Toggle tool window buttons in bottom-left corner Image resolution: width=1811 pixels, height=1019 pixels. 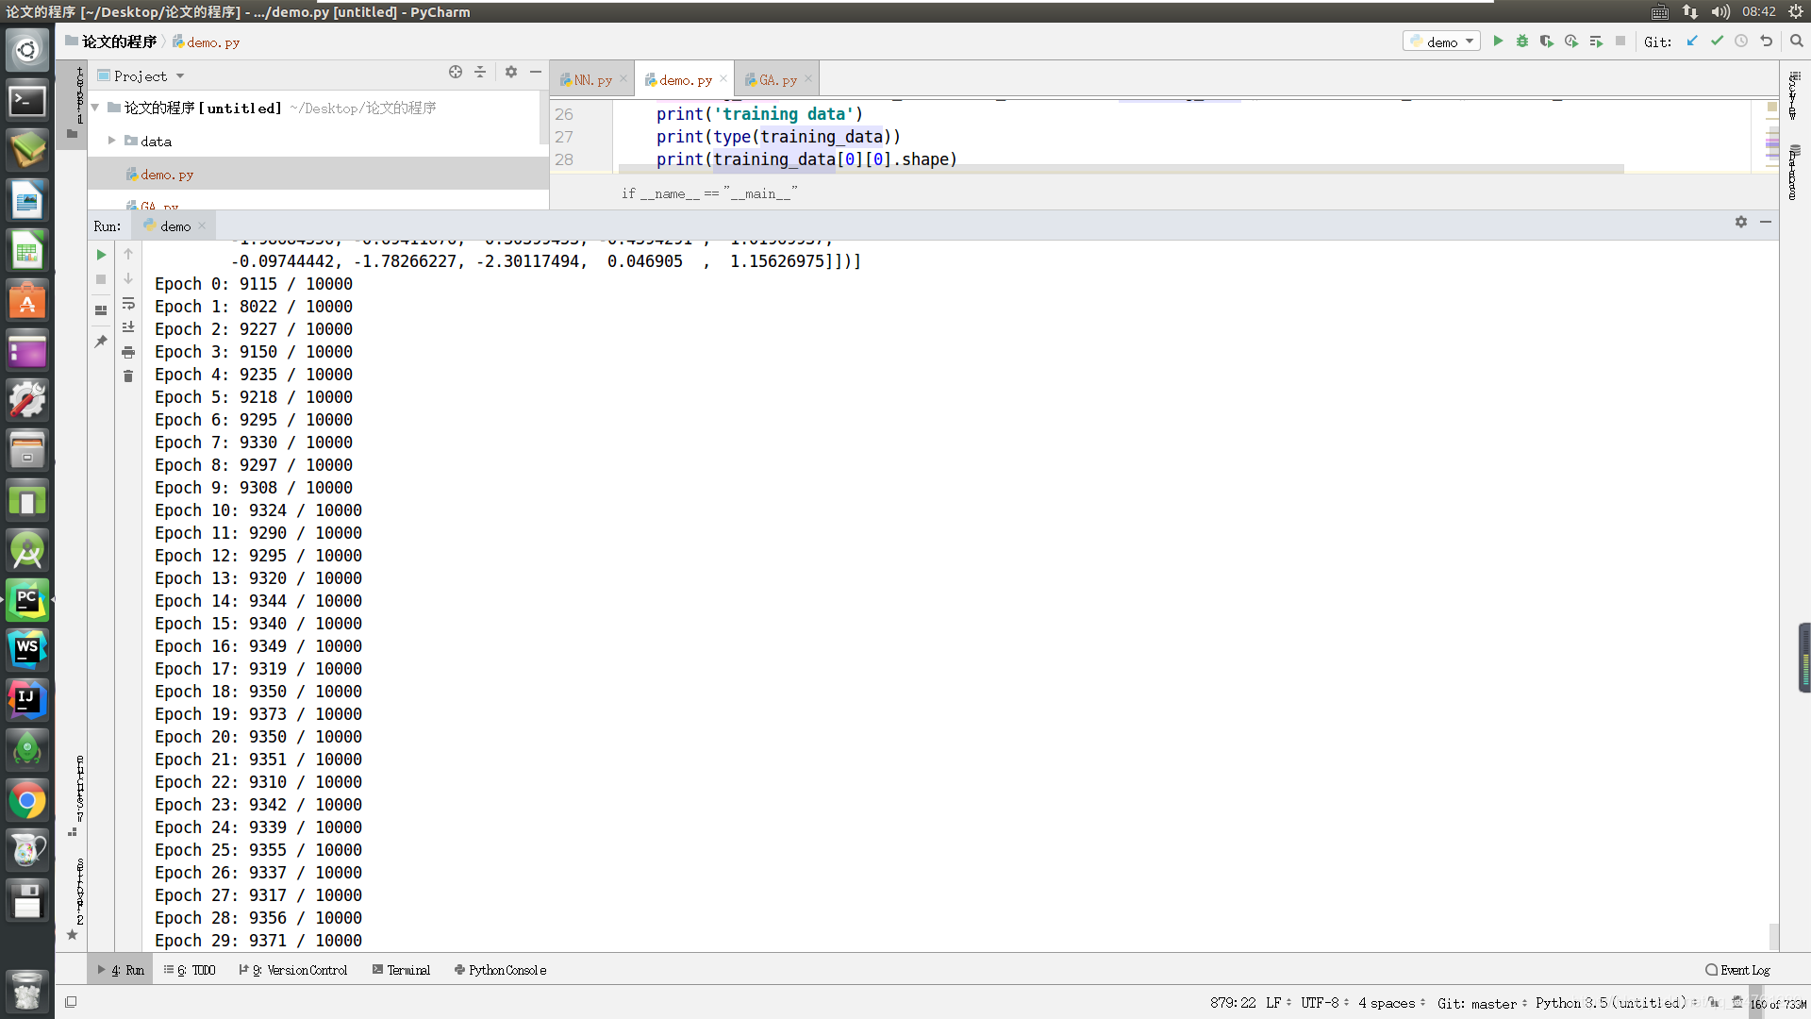click(x=71, y=1002)
